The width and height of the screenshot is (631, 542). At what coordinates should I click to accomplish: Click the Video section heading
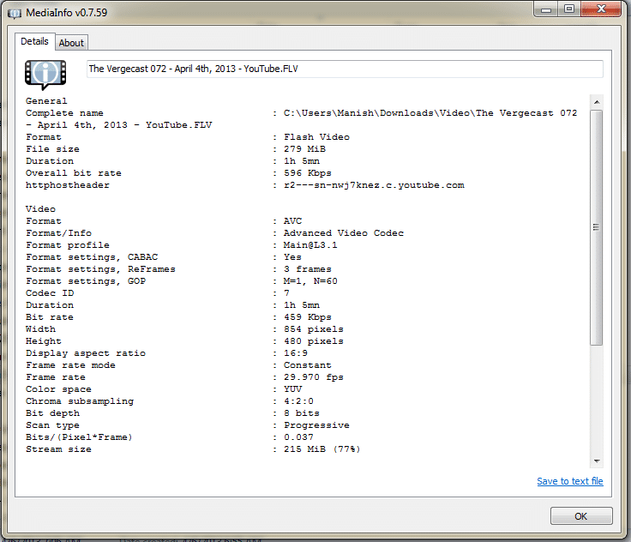pyautogui.click(x=40, y=209)
